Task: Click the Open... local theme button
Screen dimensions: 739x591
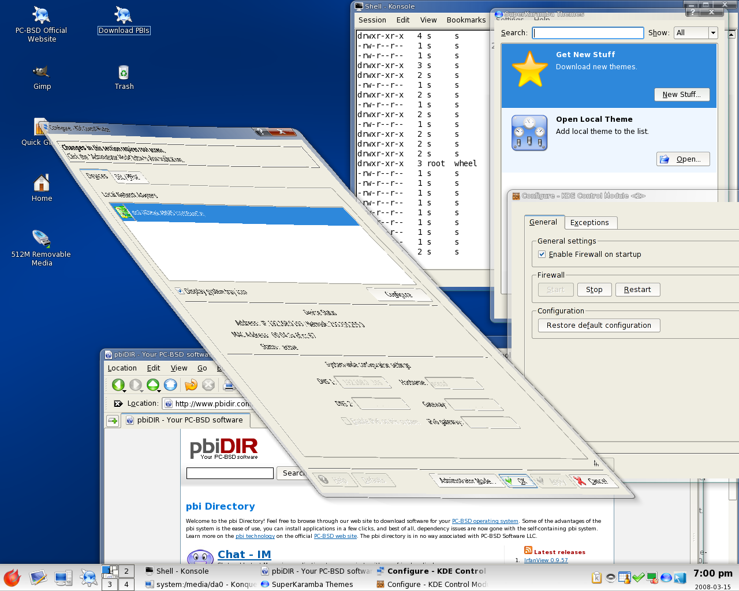Action: pyautogui.click(x=683, y=159)
